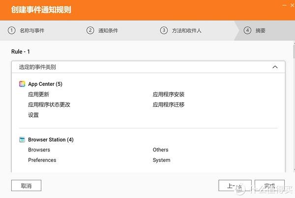Click the step 3 circle icon
This screenshot has height=198, width=295.
164,30
